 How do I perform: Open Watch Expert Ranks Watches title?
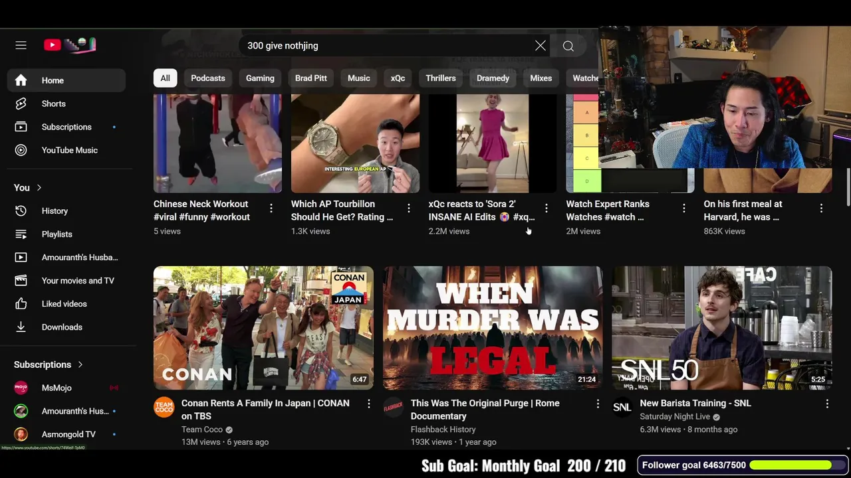pos(608,210)
